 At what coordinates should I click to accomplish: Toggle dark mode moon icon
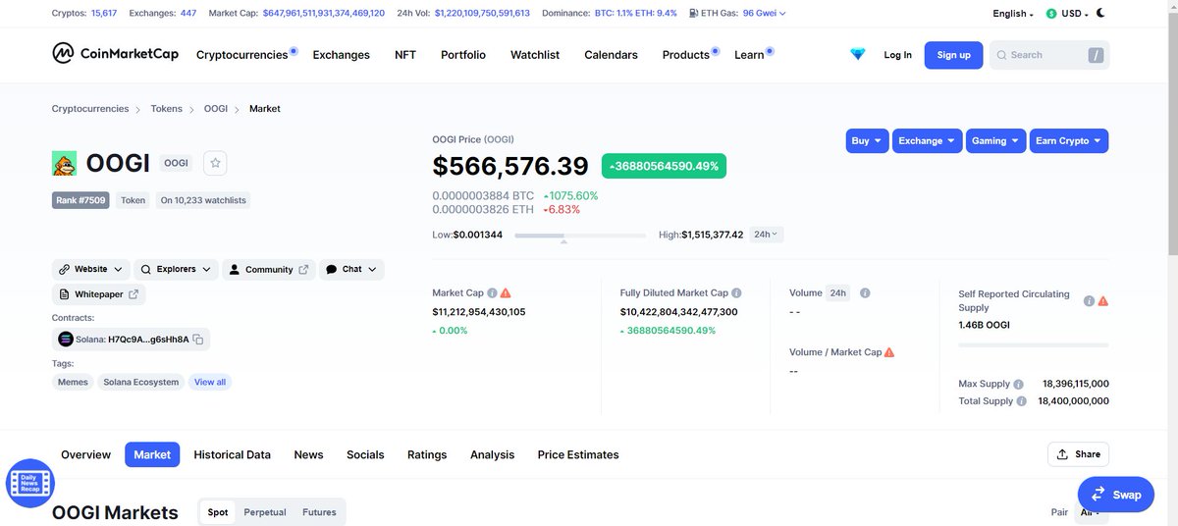pos(1100,13)
